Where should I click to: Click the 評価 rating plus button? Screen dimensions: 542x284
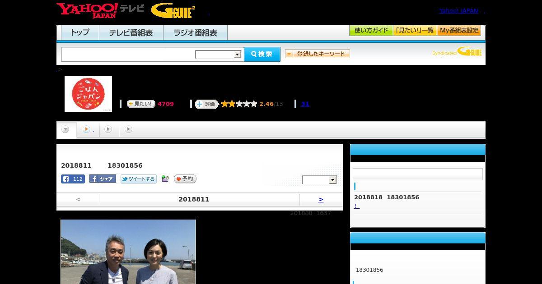[x=206, y=104]
